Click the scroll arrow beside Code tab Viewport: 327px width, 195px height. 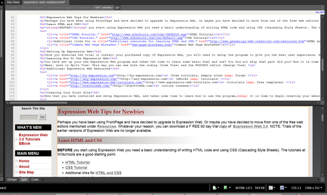coord(43,179)
